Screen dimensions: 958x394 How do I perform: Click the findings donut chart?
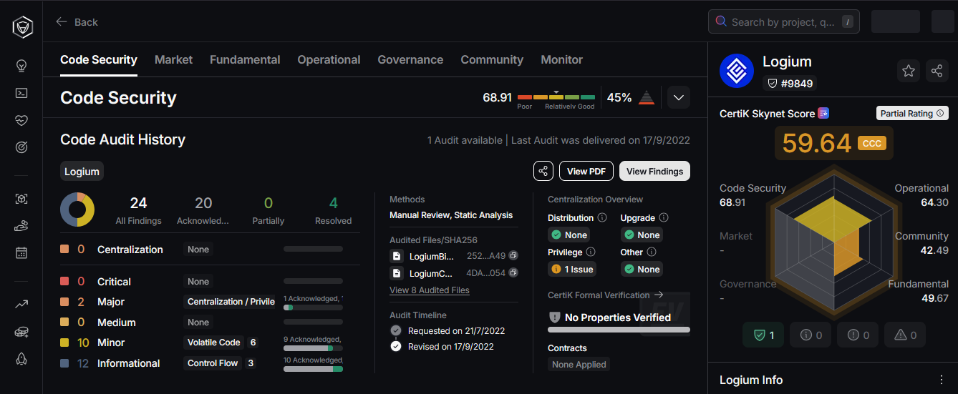(77, 210)
